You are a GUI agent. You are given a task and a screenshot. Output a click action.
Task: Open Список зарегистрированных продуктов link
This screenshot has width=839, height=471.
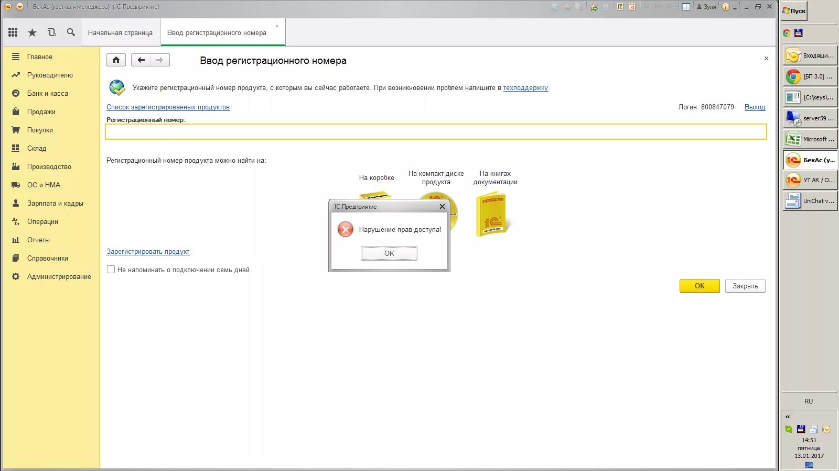click(x=168, y=107)
